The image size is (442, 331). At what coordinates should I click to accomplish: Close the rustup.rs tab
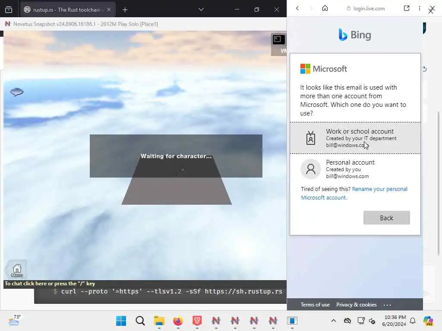click(109, 9)
